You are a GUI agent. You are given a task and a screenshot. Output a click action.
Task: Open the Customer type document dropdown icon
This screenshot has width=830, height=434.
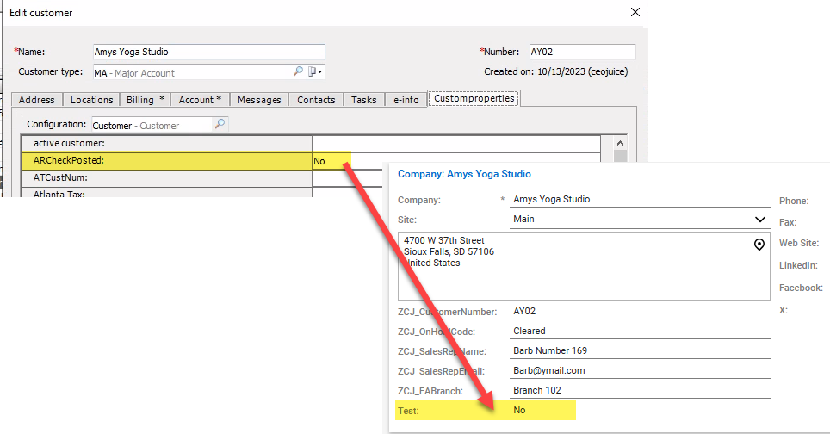315,71
